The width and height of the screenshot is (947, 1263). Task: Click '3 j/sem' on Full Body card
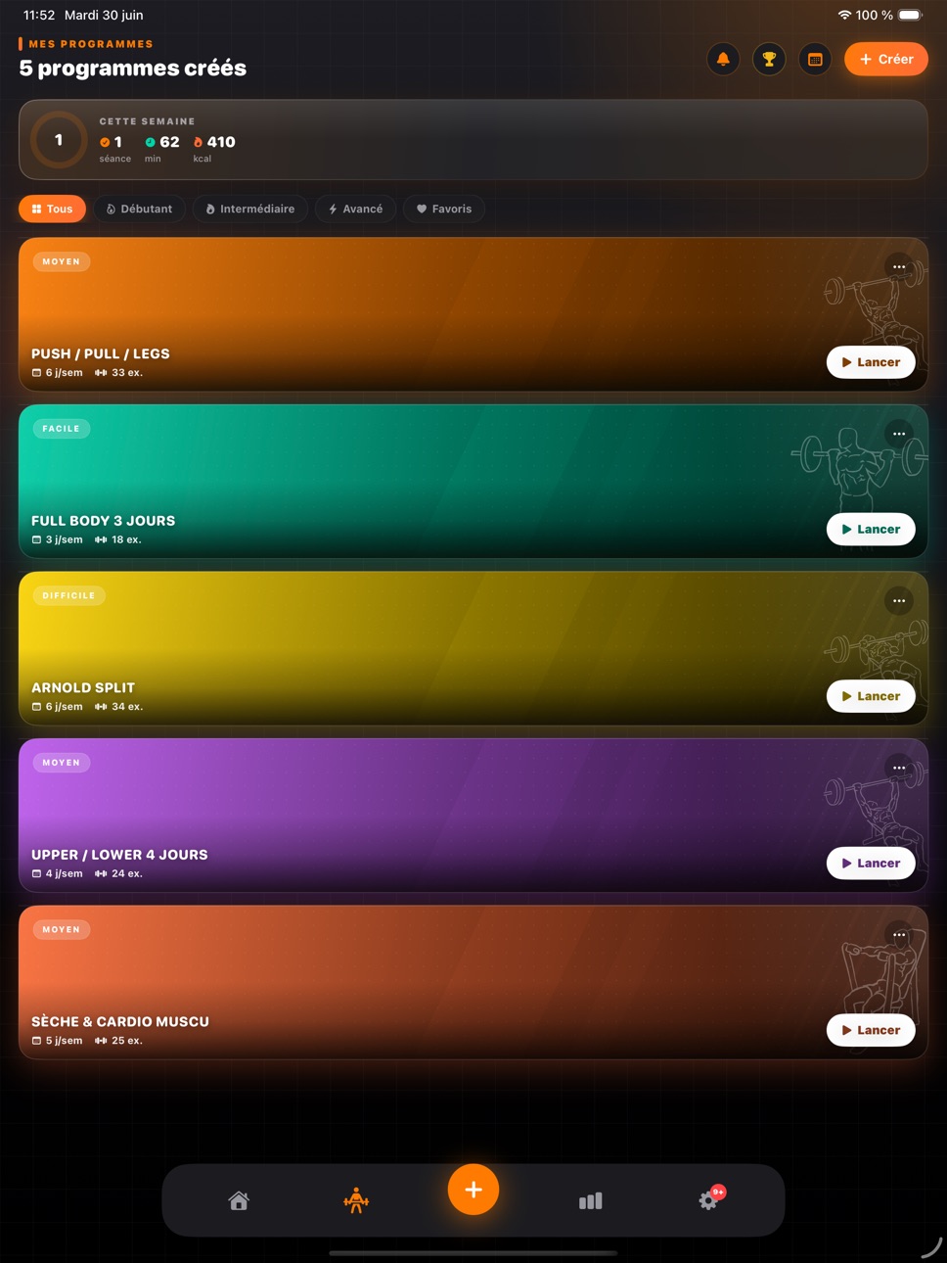click(x=57, y=539)
